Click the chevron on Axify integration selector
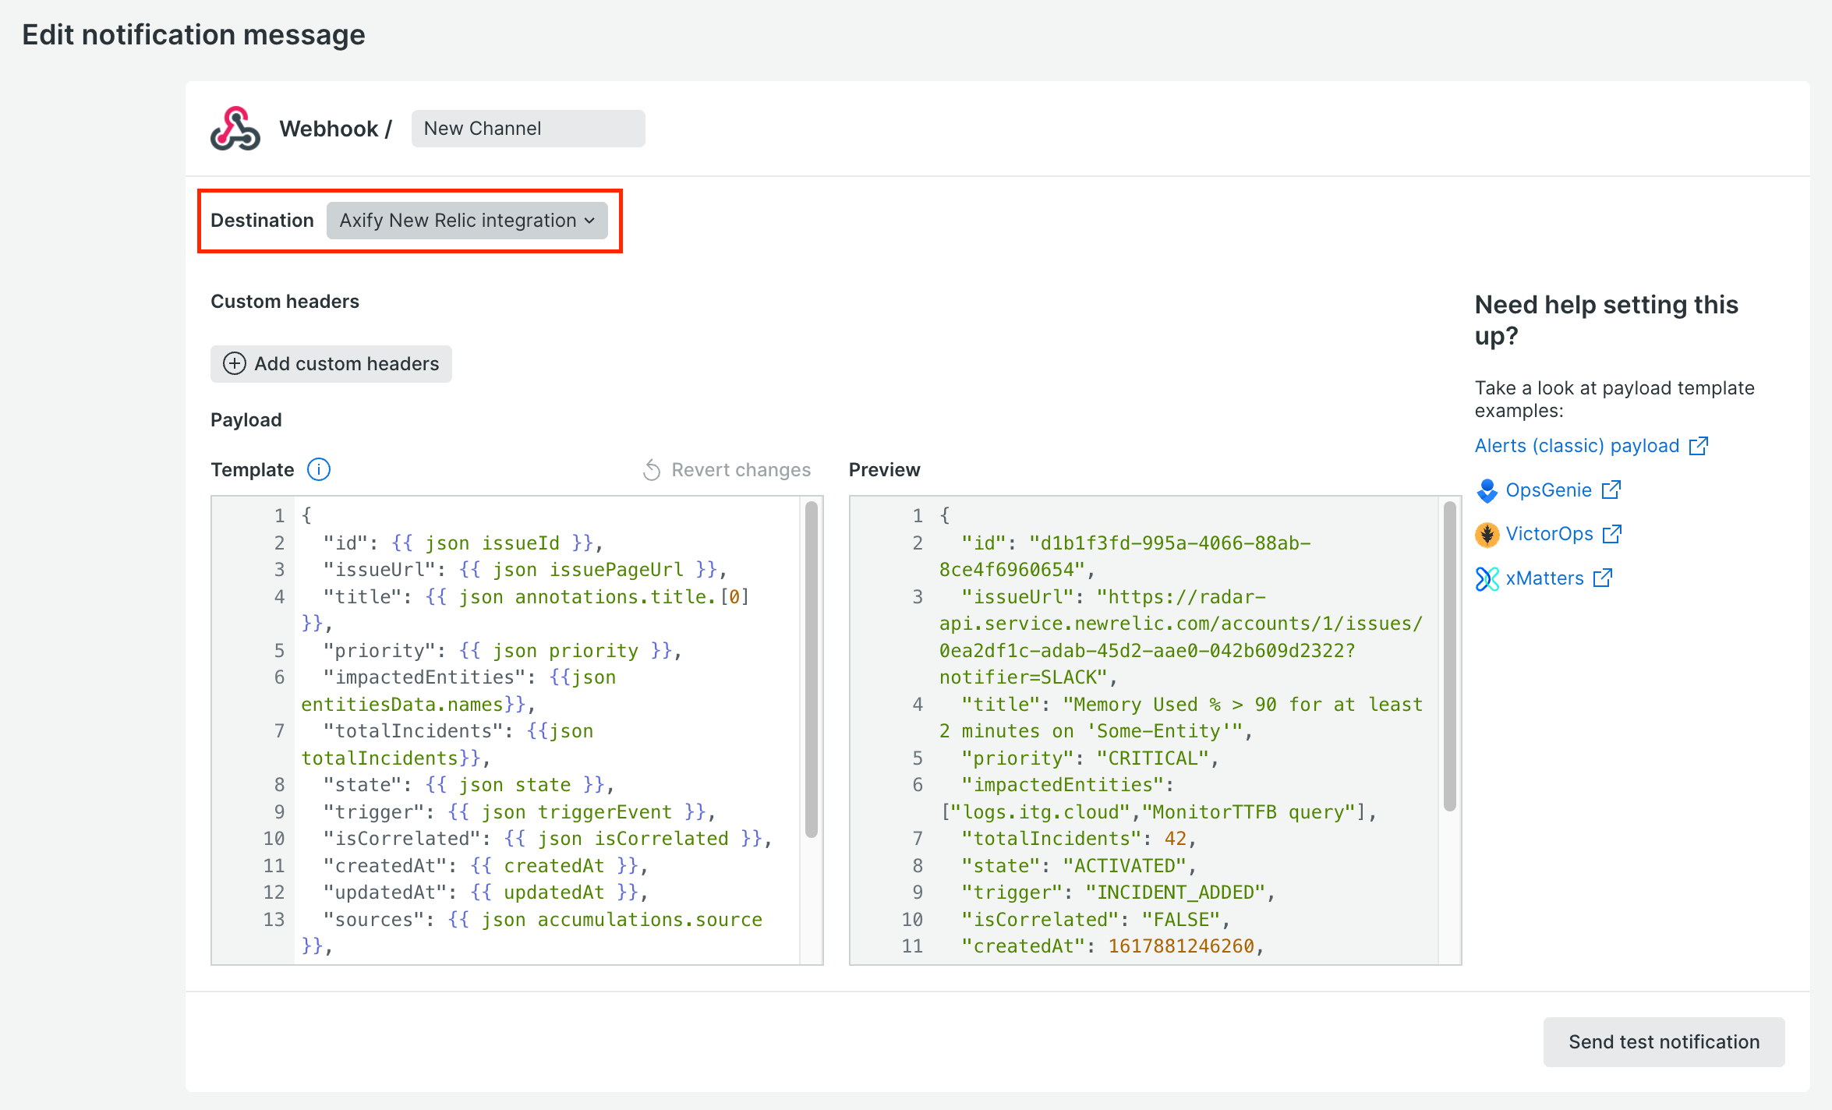 coord(590,221)
